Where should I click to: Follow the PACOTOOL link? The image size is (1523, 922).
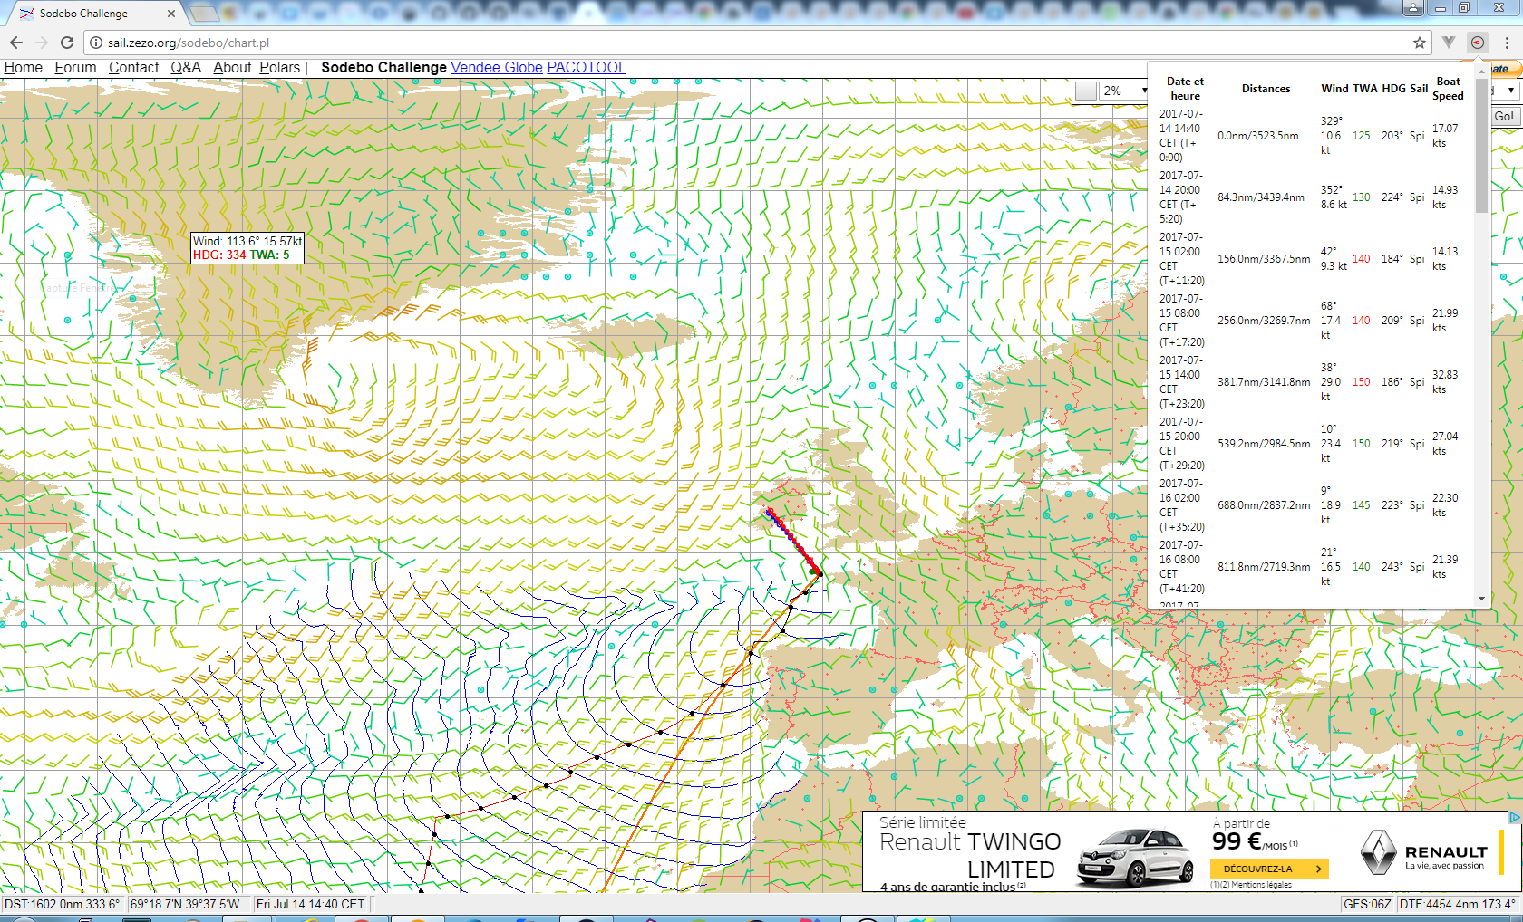click(x=587, y=67)
